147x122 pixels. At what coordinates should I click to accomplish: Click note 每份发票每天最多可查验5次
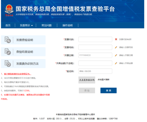coord(15,82)
